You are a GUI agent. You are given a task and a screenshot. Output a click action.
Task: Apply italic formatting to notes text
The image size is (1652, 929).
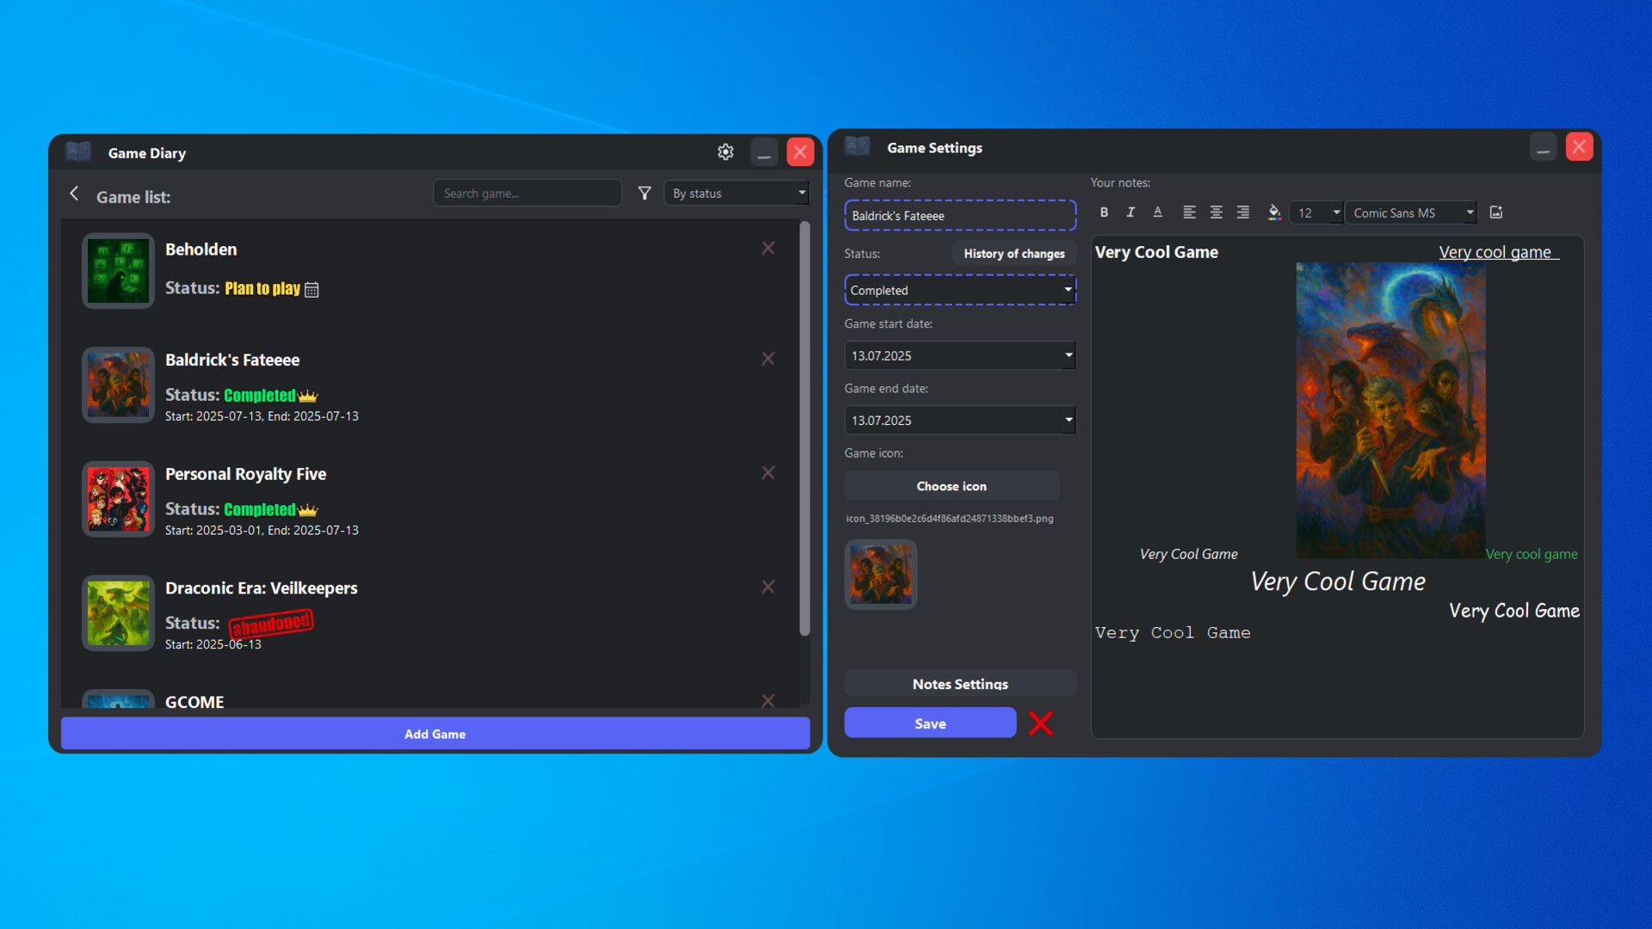click(1131, 212)
